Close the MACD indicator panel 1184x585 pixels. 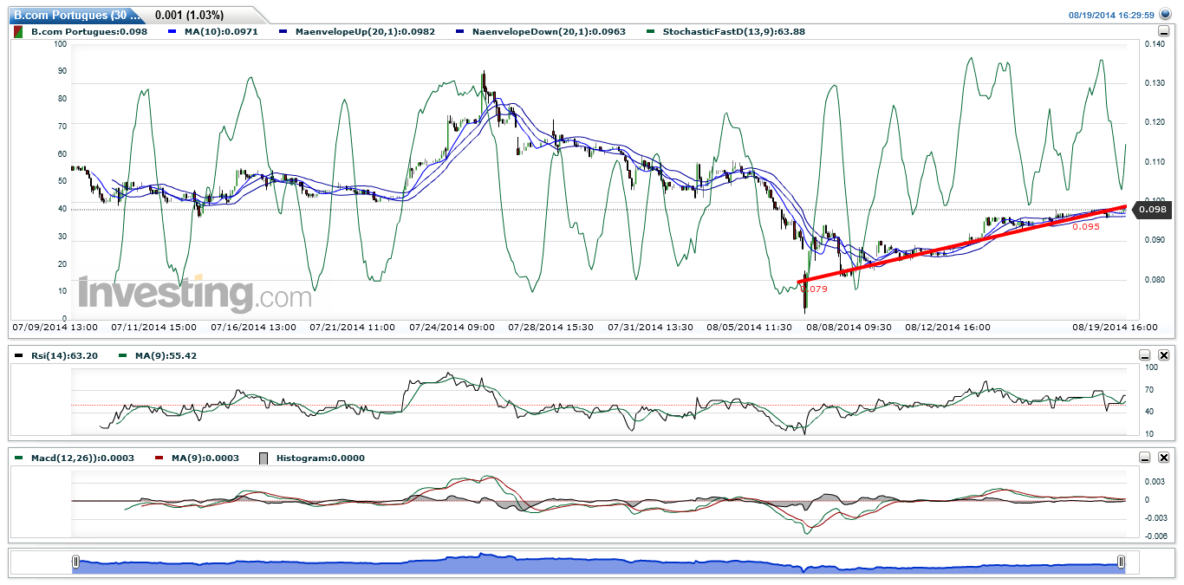click(1164, 458)
